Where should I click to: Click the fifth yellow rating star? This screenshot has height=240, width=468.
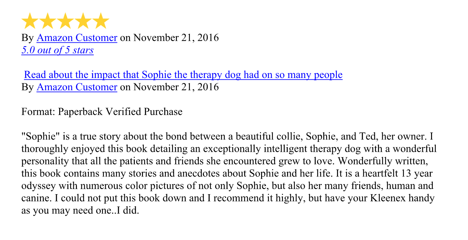coord(101,21)
